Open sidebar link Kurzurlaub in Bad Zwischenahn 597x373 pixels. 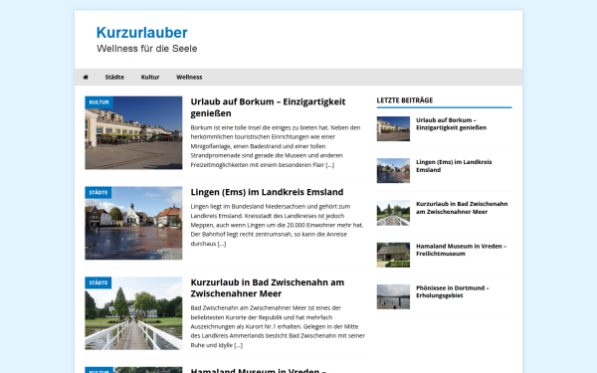462,208
